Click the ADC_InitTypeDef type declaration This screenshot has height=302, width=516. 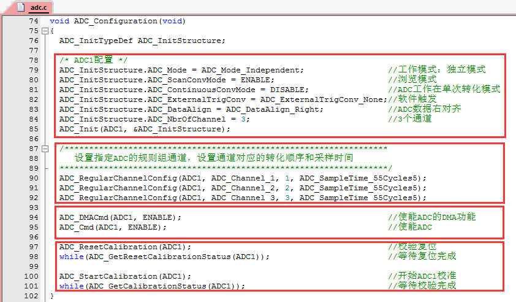[x=96, y=41]
